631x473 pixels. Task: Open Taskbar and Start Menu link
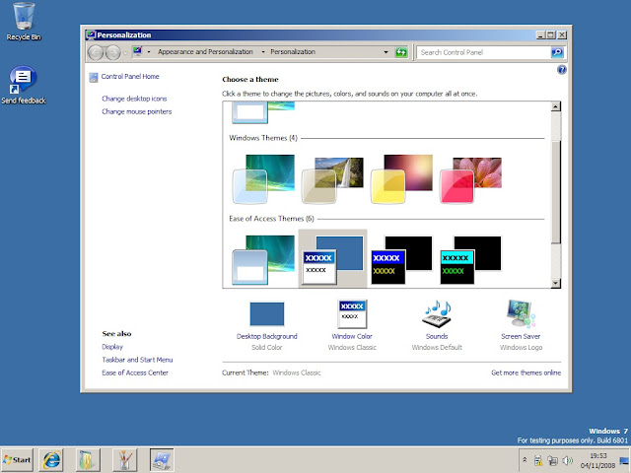pos(137,360)
